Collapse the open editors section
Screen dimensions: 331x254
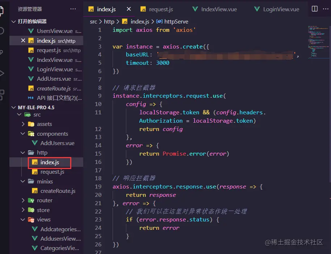14,22
